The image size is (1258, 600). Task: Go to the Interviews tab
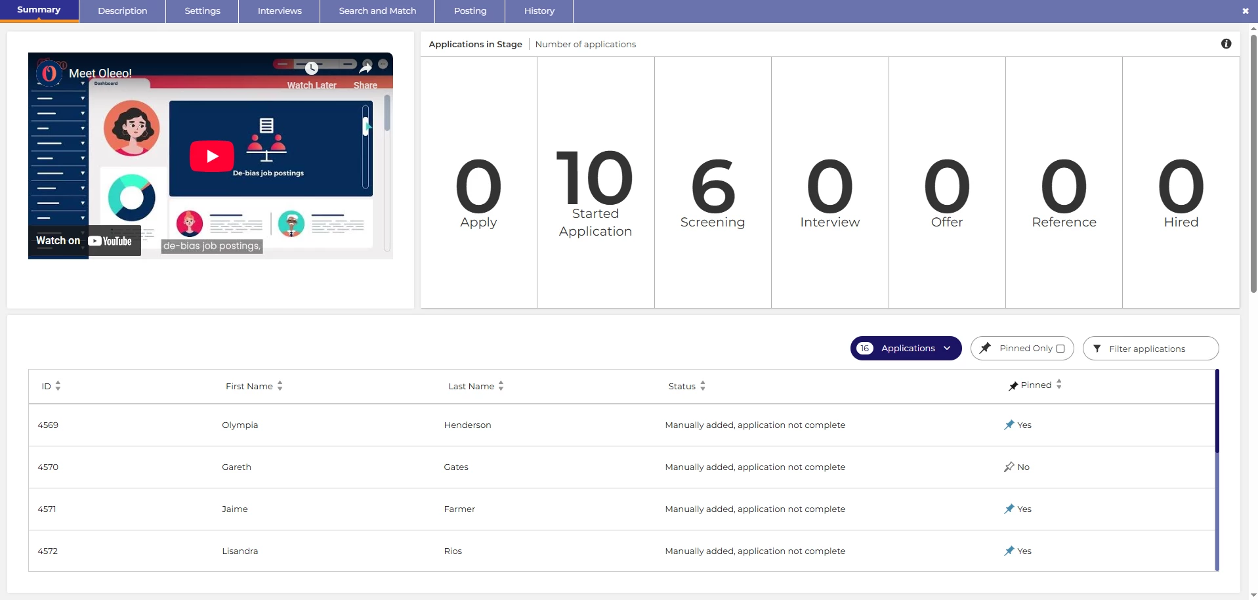pos(280,11)
